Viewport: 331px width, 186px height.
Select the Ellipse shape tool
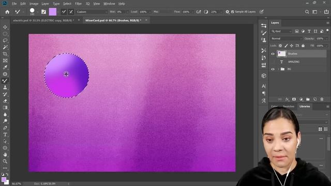tap(5, 148)
